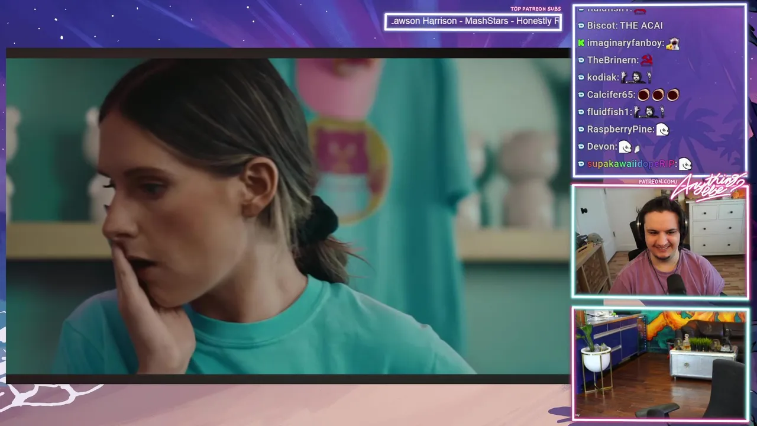Click the first donut emote from Calcifer65

(x=643, y=95)
